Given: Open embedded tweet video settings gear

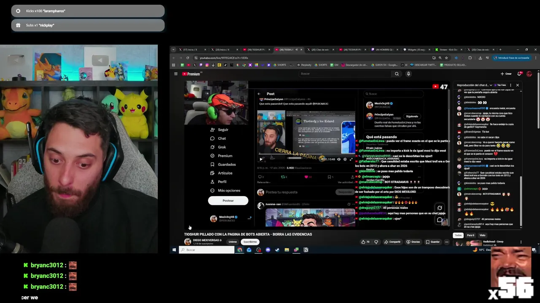Looking at the screenshot, I should 345,159.
